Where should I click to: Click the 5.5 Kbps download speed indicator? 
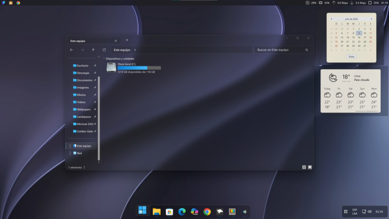tap(358, 3)
